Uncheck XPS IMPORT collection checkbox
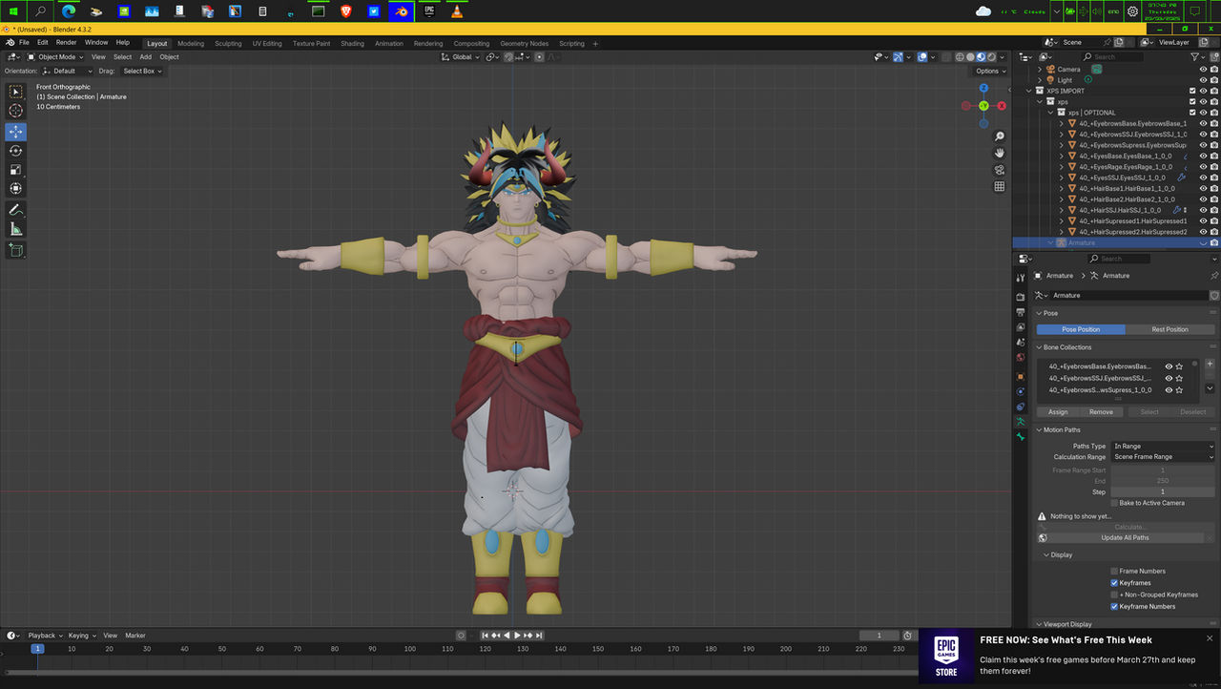1221x689 pixels. pos(1192,91)
